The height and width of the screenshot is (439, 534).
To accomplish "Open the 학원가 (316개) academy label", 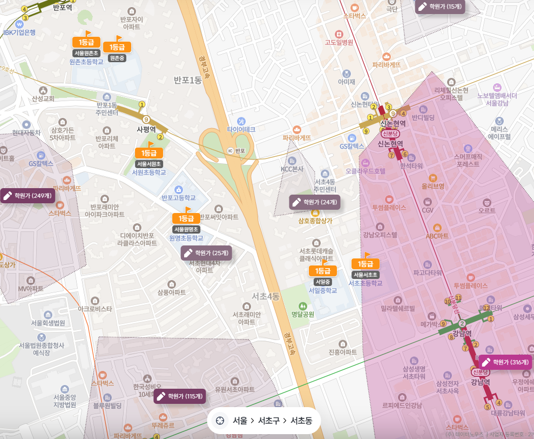I will coord(505,362).
